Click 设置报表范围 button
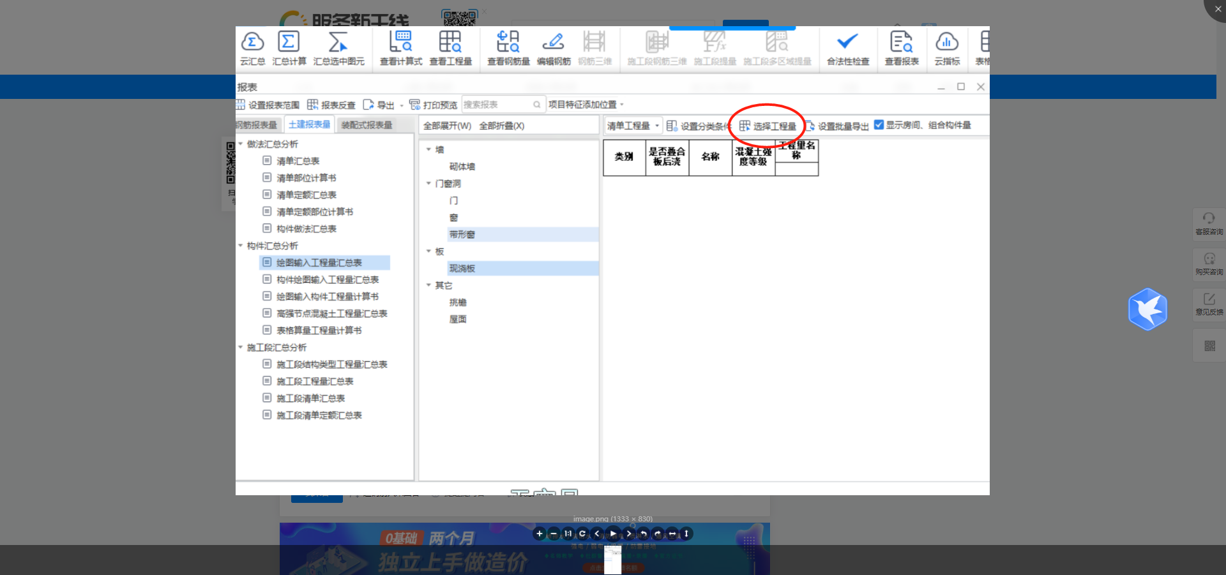1226x575 pixels. pos(268,105)
